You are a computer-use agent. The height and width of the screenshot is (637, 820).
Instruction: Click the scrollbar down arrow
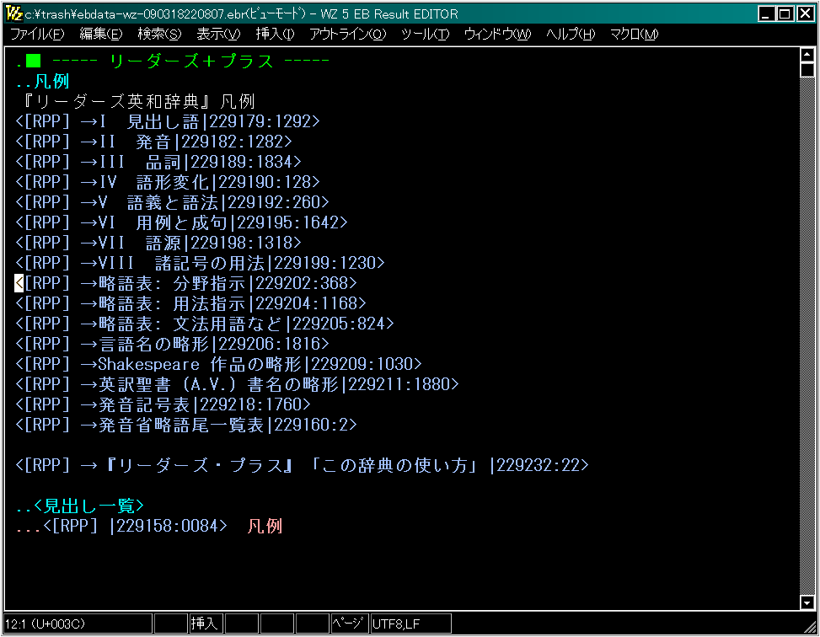point(807,602)
